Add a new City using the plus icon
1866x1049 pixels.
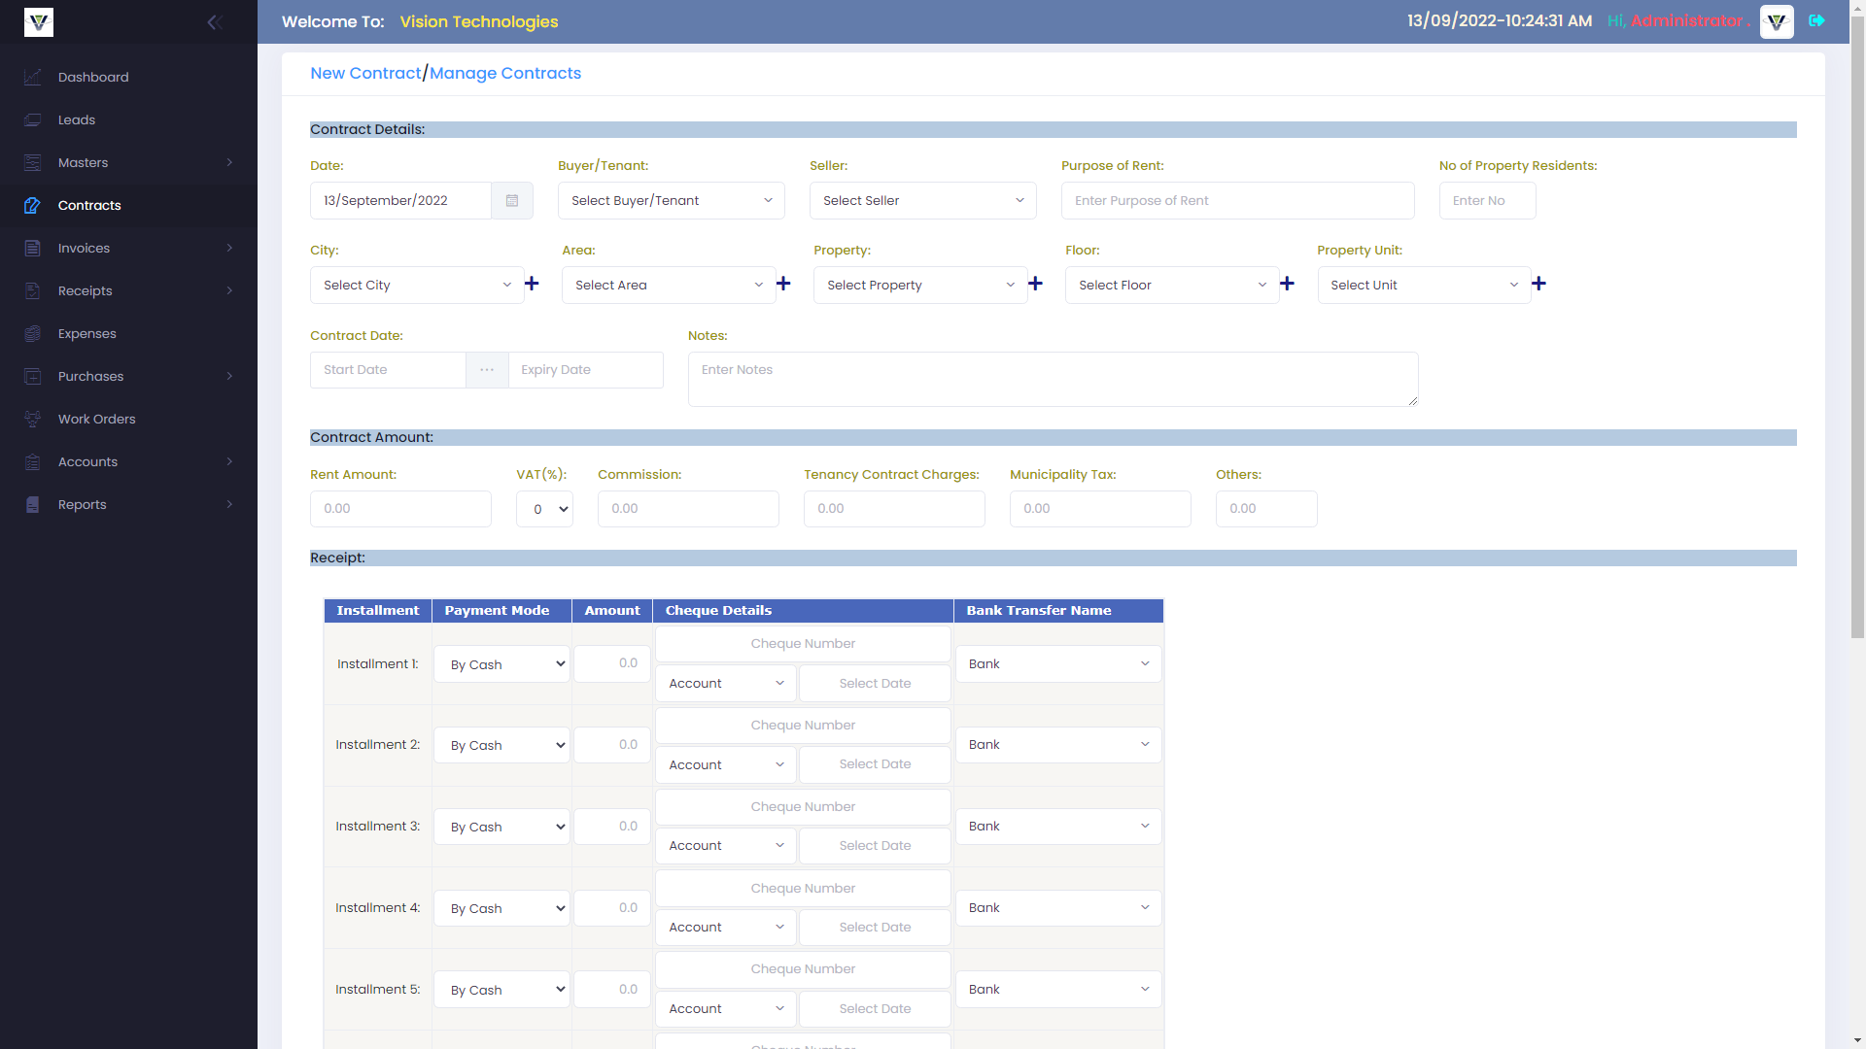532,284
